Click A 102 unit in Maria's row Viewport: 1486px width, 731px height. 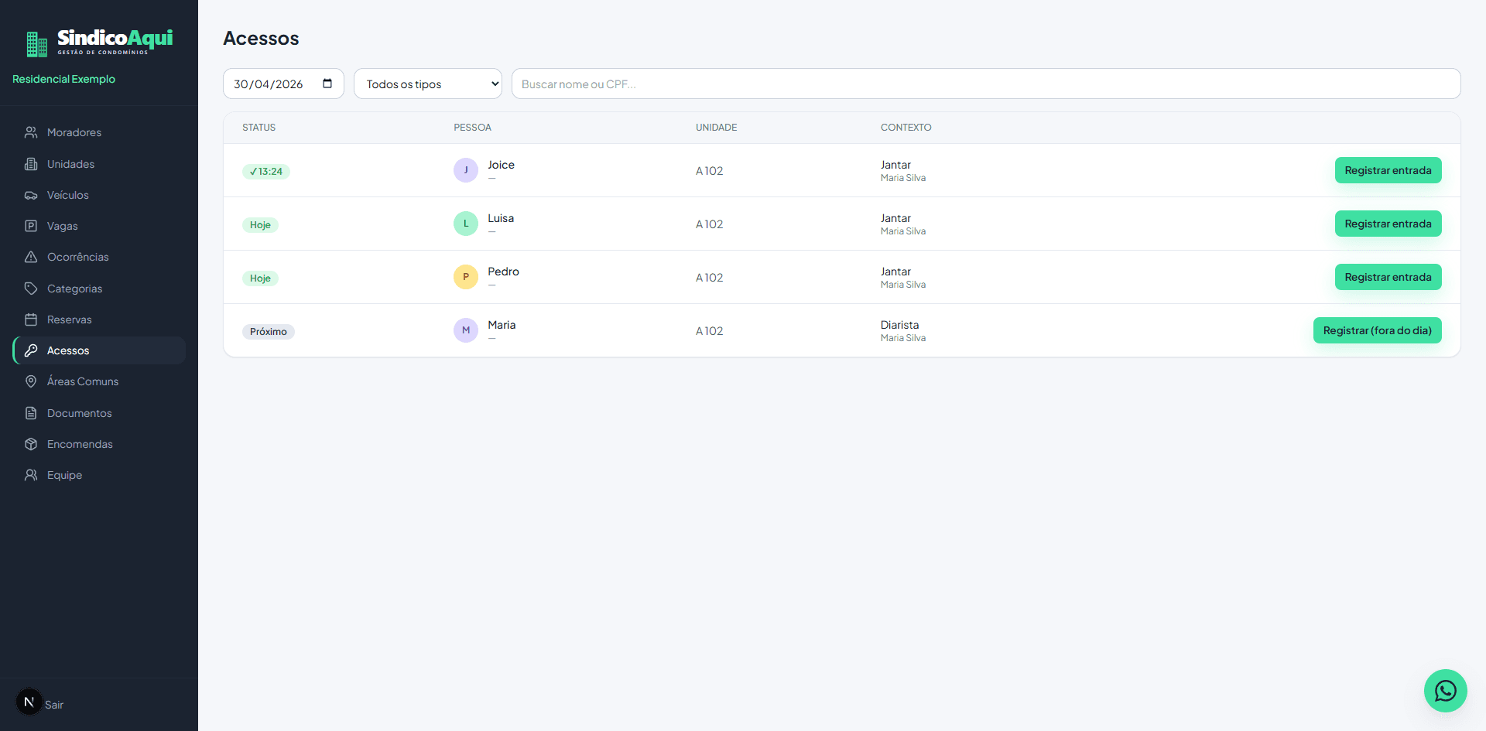pos(709,331)
